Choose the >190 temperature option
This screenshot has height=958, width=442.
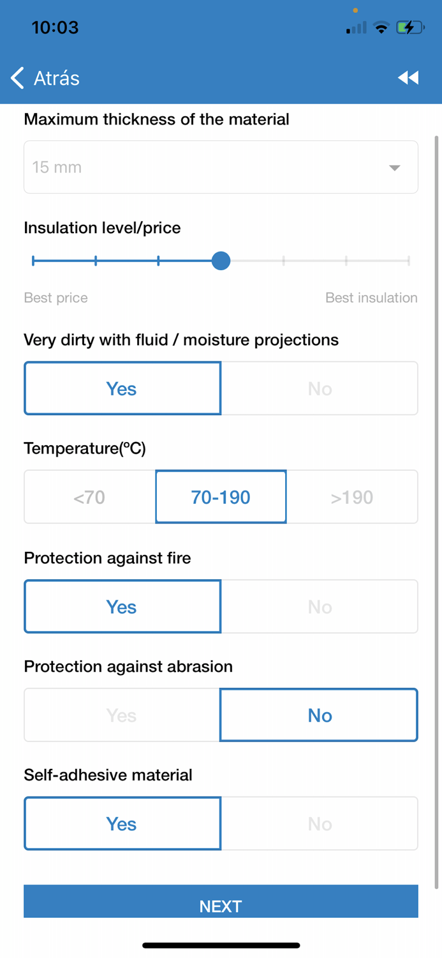352,498
